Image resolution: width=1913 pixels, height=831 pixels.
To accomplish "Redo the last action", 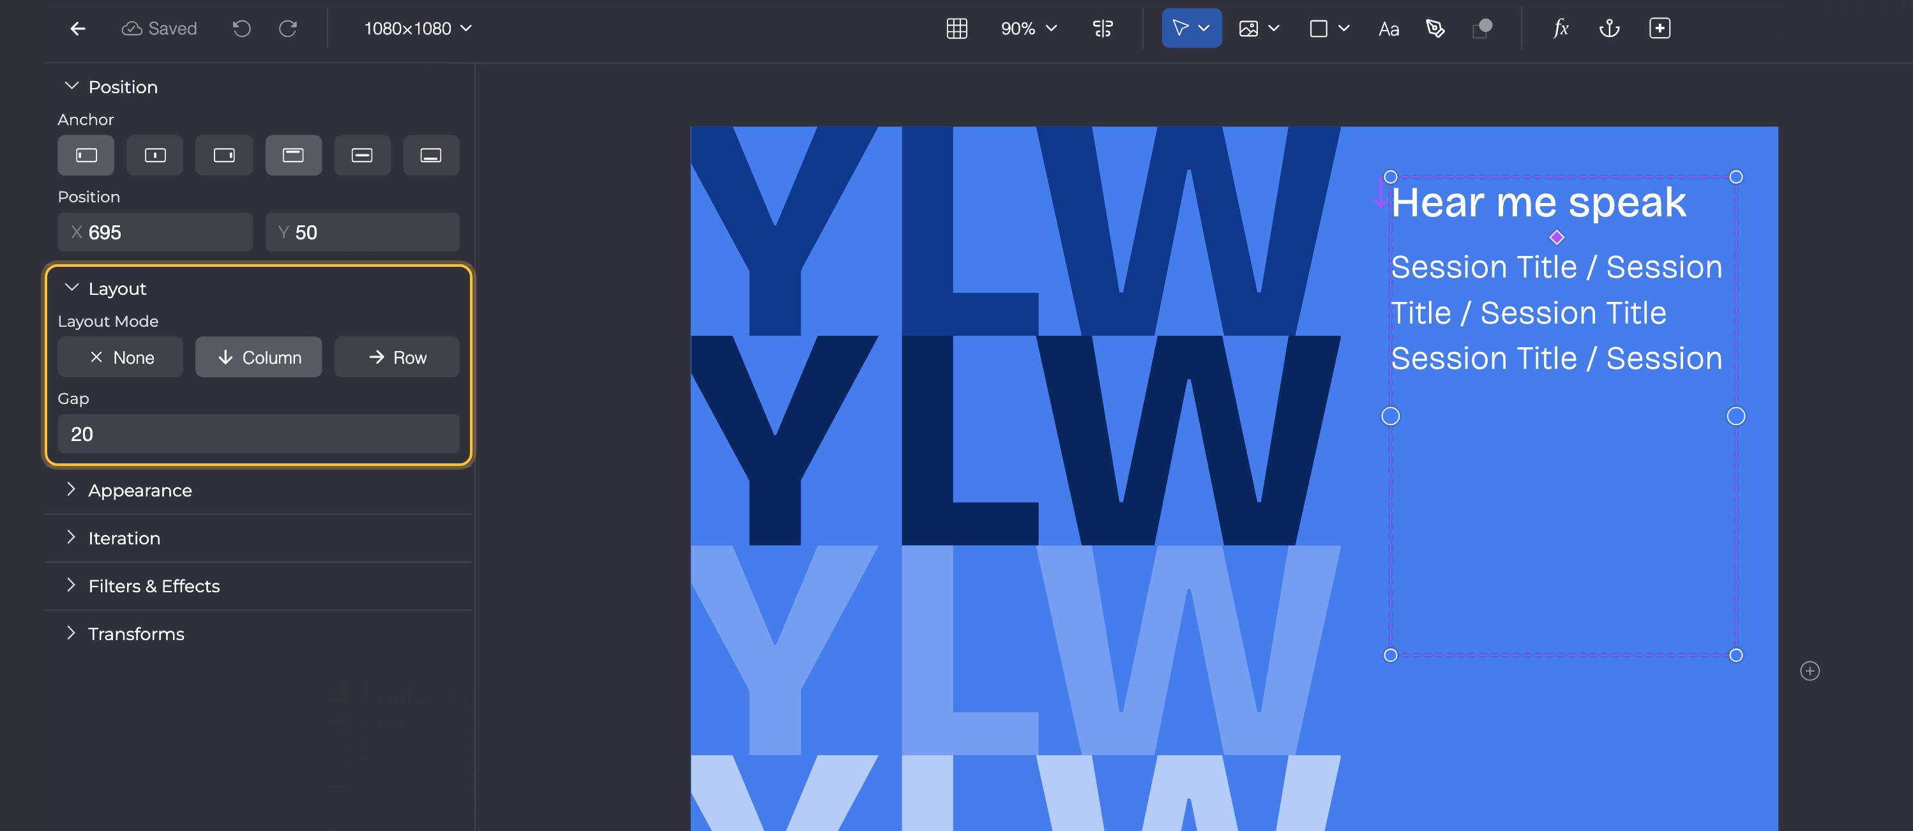I will pos(288,28).
